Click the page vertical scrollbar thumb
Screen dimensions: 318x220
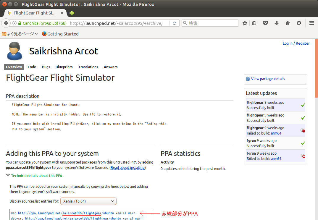pos(317,68)
